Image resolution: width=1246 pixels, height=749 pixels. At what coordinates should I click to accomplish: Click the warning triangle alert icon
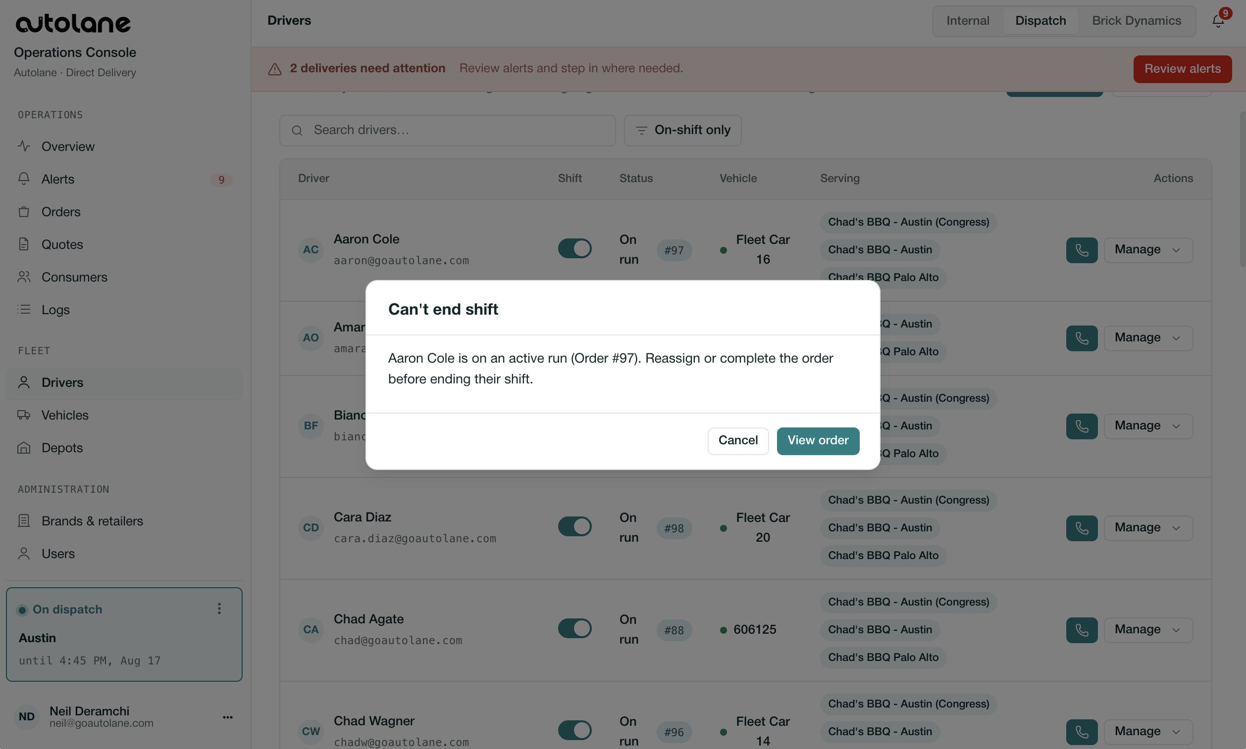click(x=274, y=69)
